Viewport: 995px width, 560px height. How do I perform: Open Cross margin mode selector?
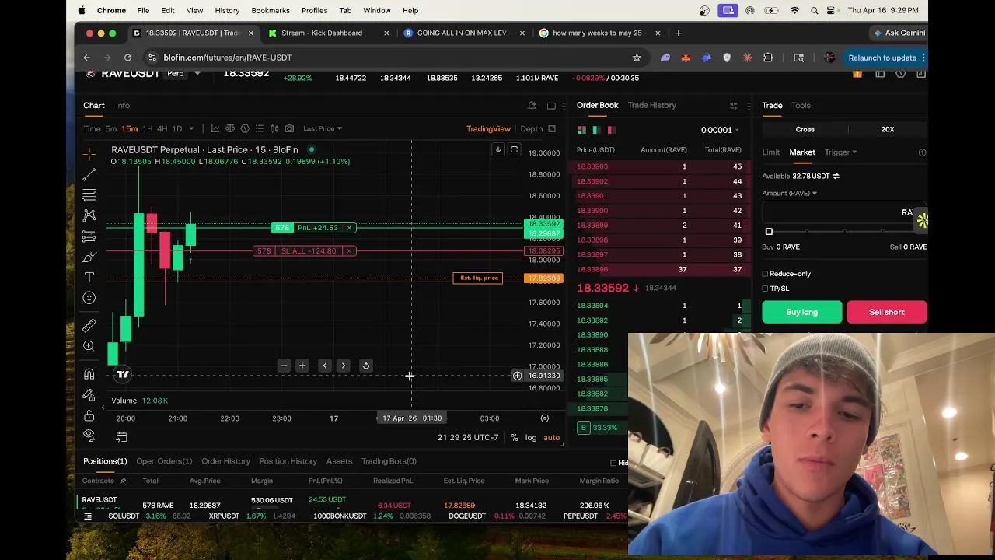pos(805,129)
